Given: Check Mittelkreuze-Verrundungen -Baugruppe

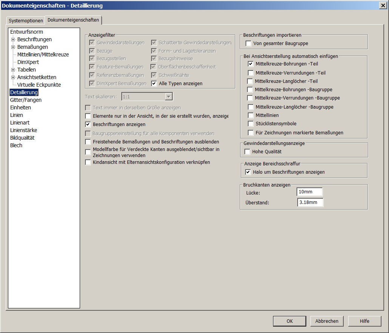Looking at the screenshot, I should (x=250, y=98).
